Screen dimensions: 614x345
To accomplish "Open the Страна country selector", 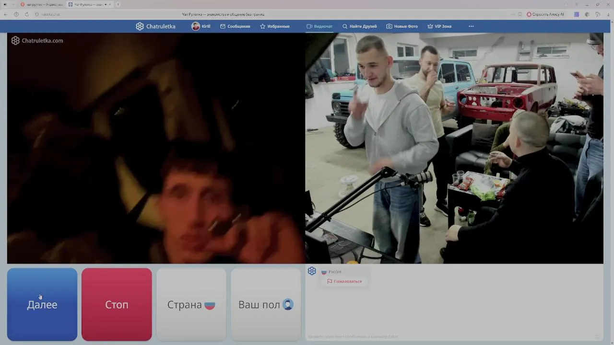I will 191,304.
